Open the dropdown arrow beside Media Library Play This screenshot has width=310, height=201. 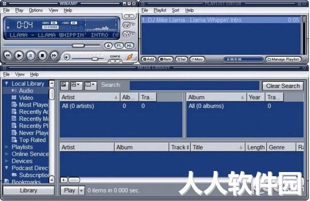82,190
